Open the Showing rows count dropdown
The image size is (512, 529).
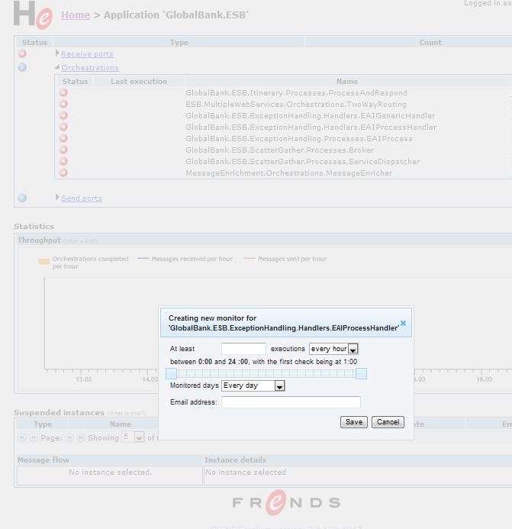[133, 437]
